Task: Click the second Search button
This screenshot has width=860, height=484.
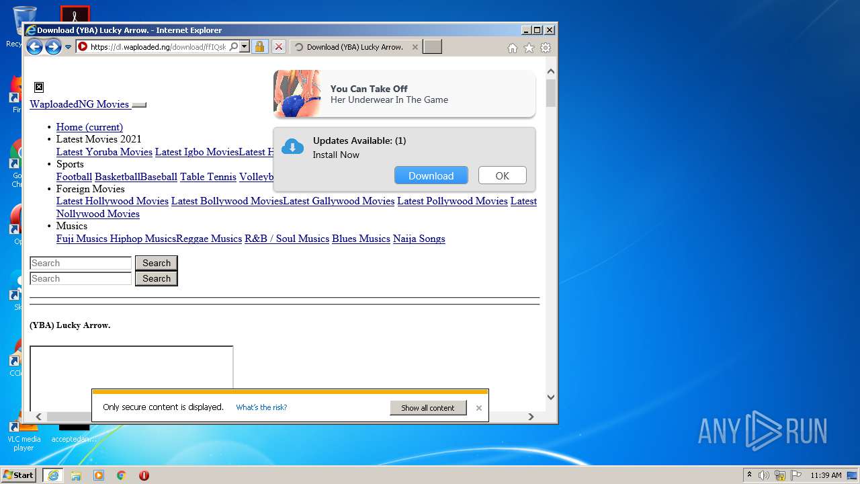Action: pos(157,278)
